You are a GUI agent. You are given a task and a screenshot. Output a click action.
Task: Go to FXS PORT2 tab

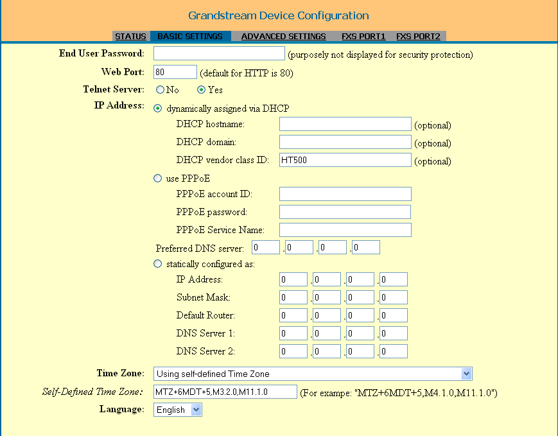(x=418, y=37)
